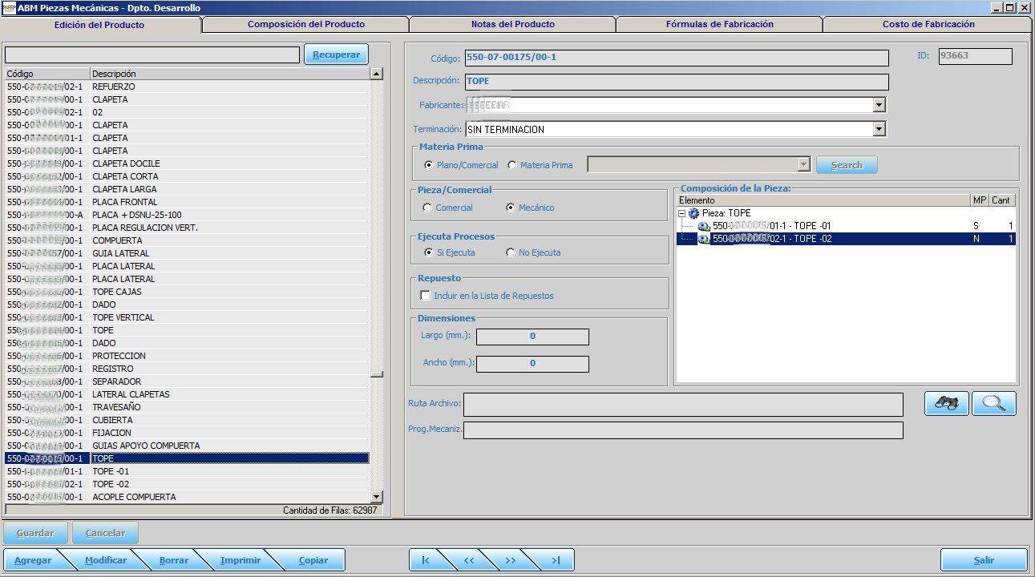1035x577 pixels.
Task: Click the magnifying glass icon button
Action: [994, 404]
